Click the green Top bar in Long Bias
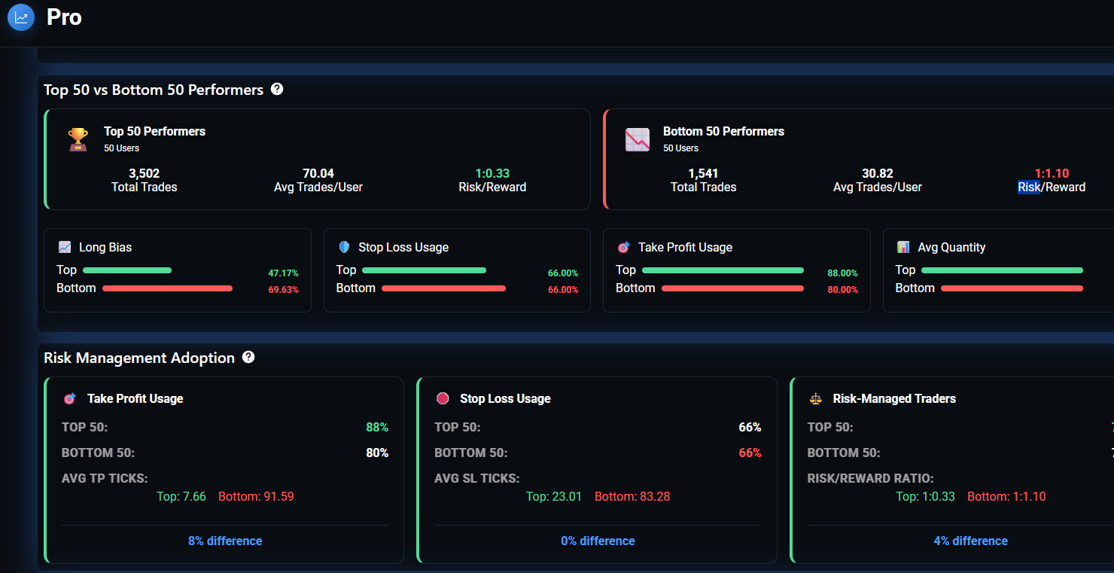Viewport: 1114px width, 573px height. click(x=127, y=270)
